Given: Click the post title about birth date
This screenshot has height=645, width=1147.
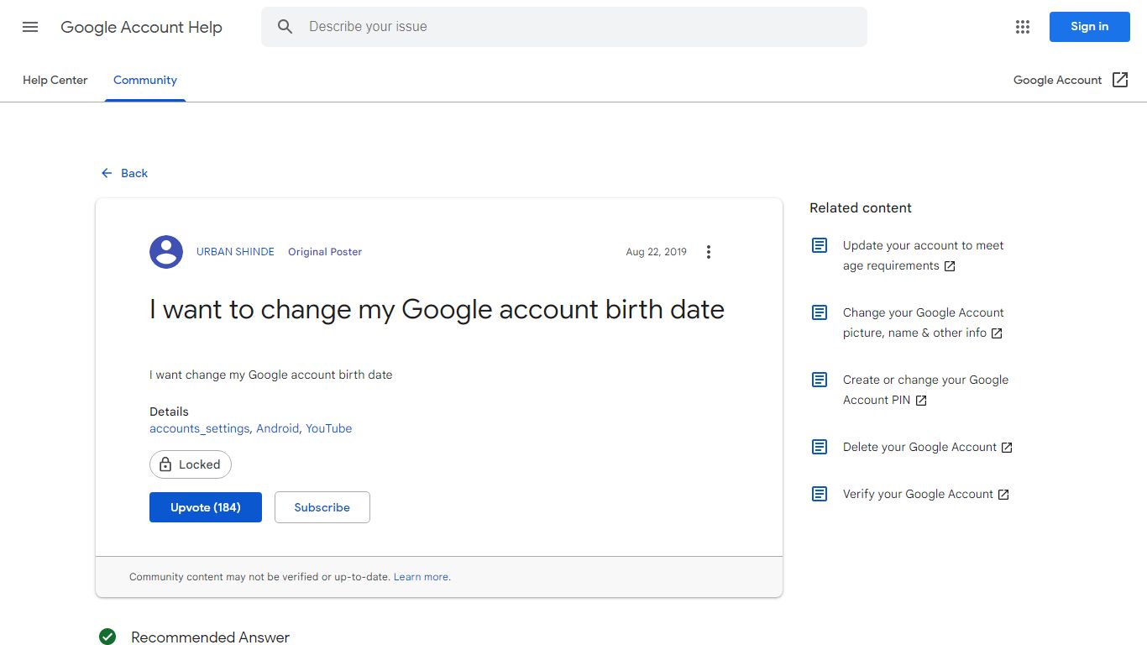Looking at the screenshot, I should pyautogui.click(x=437, y=309).
